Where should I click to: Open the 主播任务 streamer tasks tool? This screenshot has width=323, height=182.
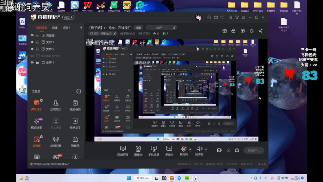pyautogui.click(x=75, y=105)
